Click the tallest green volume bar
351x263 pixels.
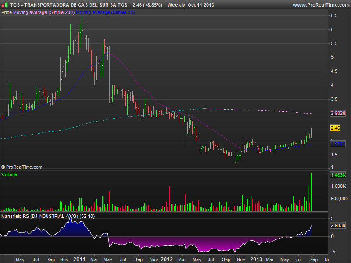(311, 193)
